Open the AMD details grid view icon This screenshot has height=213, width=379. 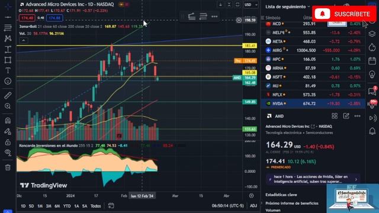(x=335, y=116)
